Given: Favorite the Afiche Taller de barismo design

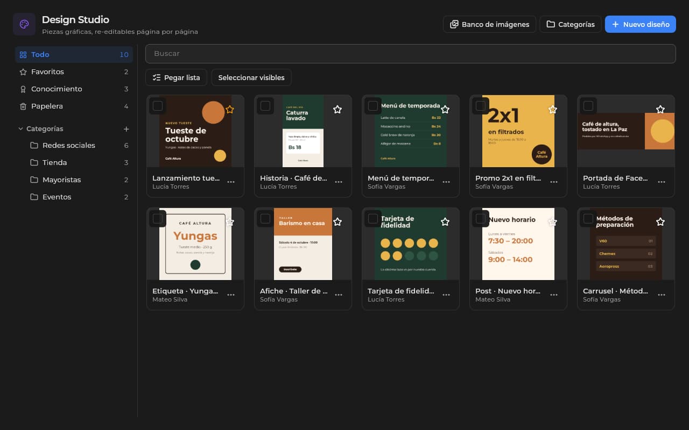Looking at the screenshot, I should pyautogui.click(x=338, y=222).
